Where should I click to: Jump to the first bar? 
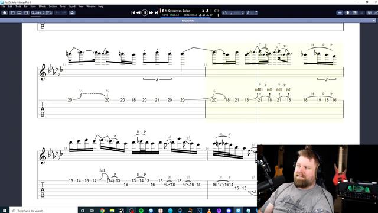pyautogui.click(x=133, y=13)
